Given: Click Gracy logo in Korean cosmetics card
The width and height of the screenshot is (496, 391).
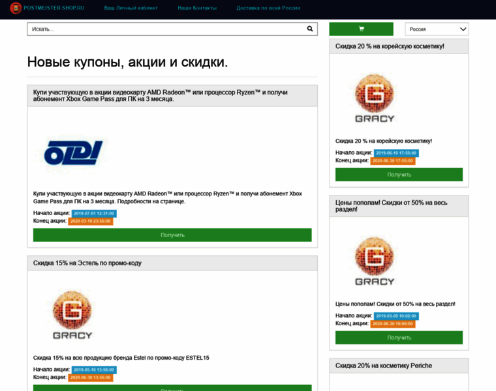Looking at the screenshot, I should (x=375, y=98).
